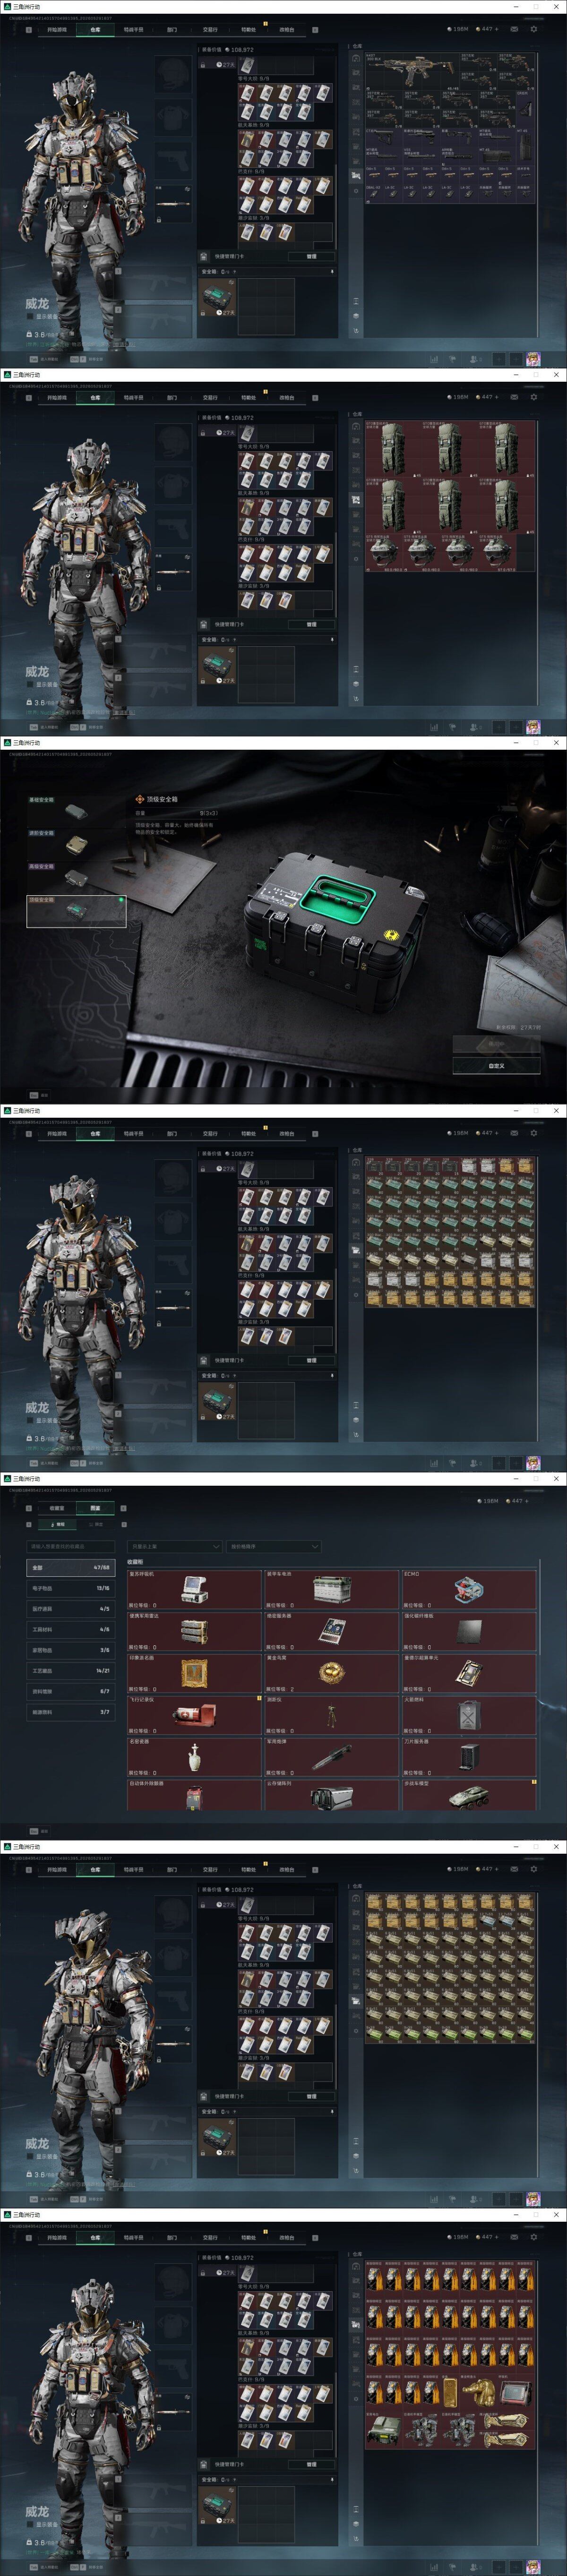Open the price sorting dropdown
Screen dimensions: 567x2576
tap(273, 1546)
